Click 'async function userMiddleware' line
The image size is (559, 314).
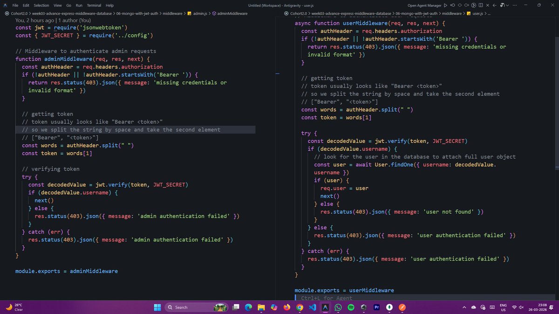[370, 23]
